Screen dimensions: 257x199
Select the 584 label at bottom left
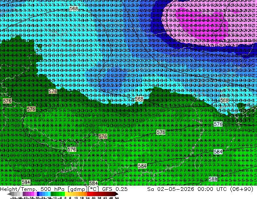[26, 182]
